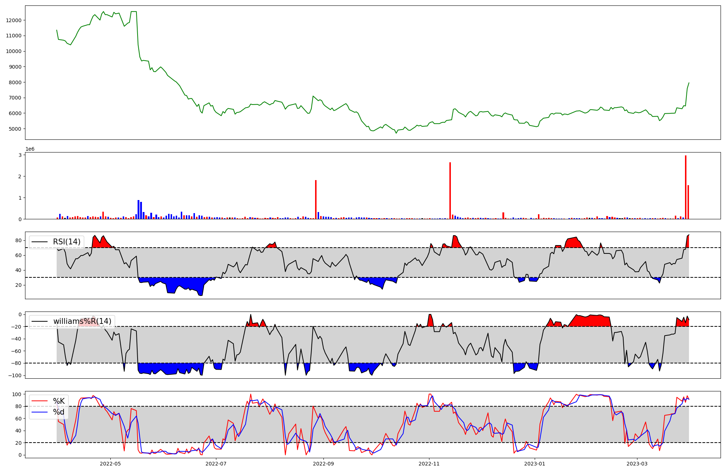Click the williams%R(14) legend label

pyautogui.click(x=82, y=321)
